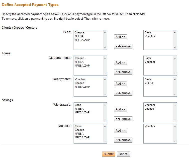Select Cheque in Withdrawals accepted list

point(149,109)
